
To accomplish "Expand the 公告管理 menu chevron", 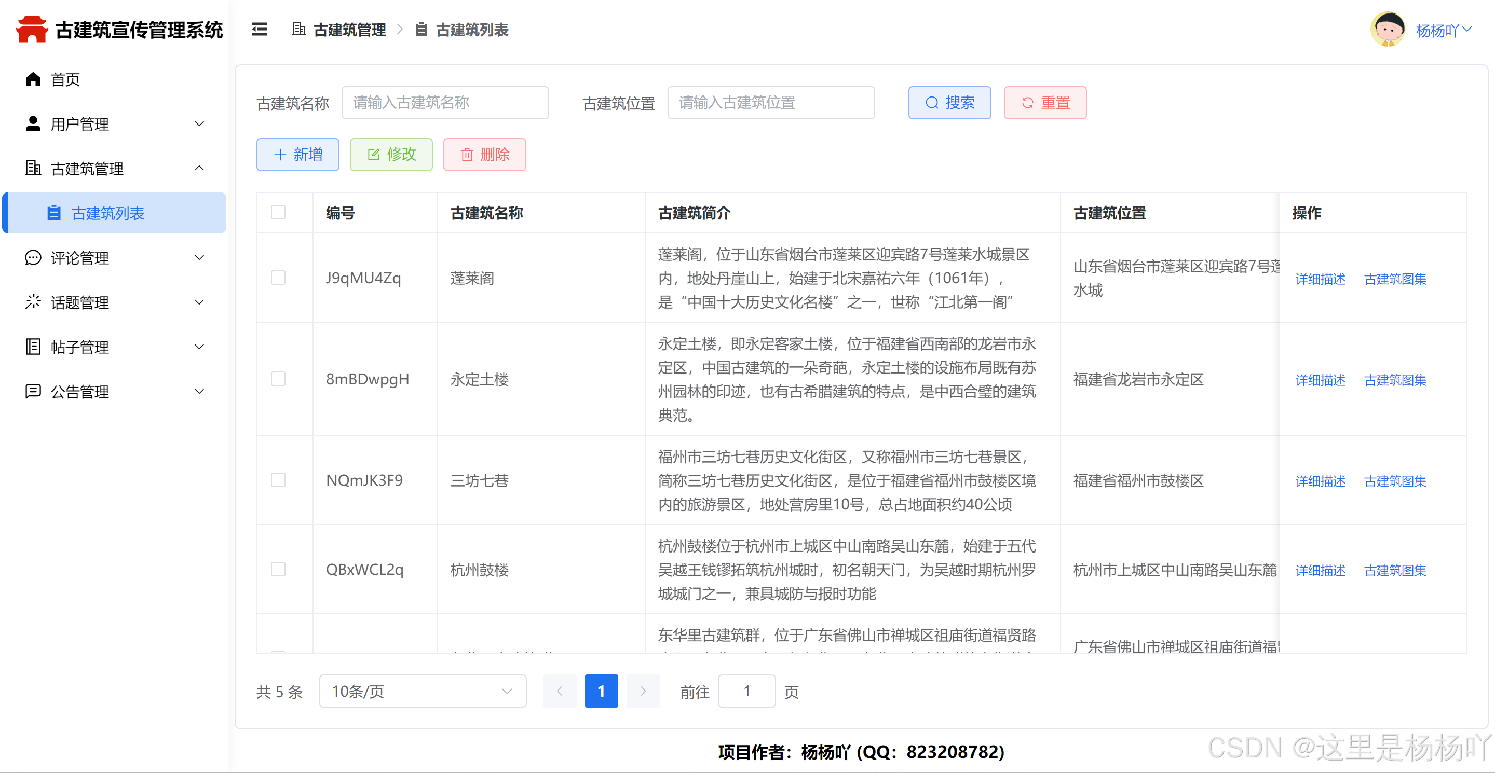I will click(199, 392).
